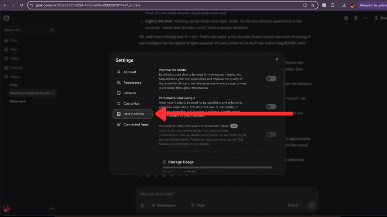Click the beta badge label
Image resolution: width=387 pixels, height=217 pixels.
coord(234,126)
